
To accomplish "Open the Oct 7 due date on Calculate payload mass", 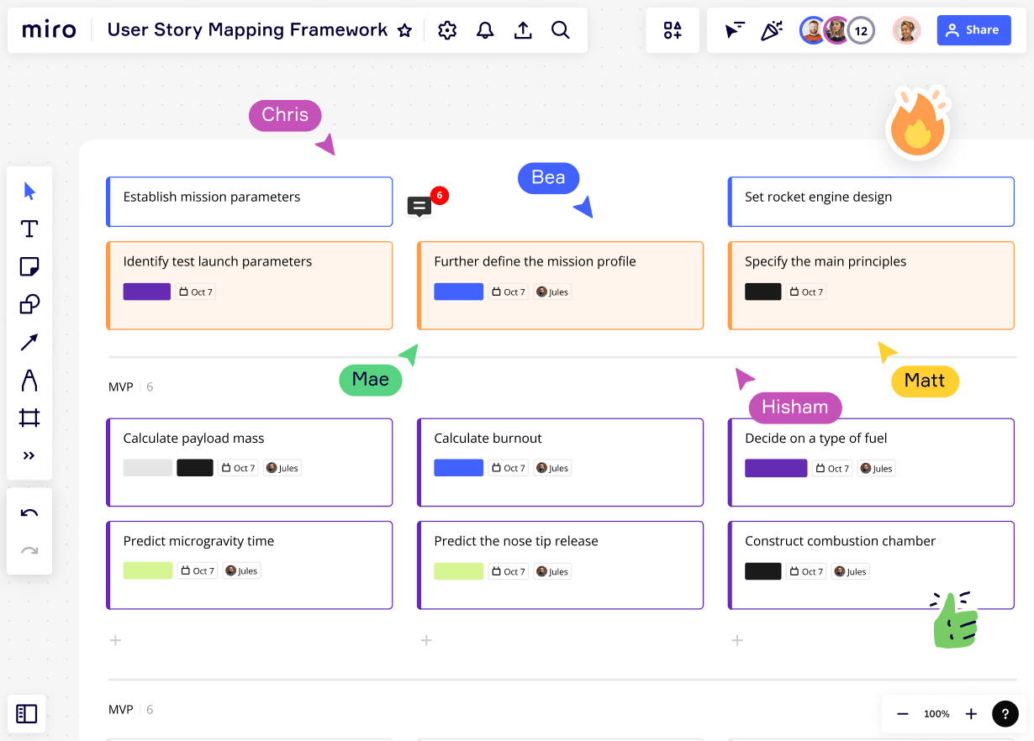I will point(238,468).
